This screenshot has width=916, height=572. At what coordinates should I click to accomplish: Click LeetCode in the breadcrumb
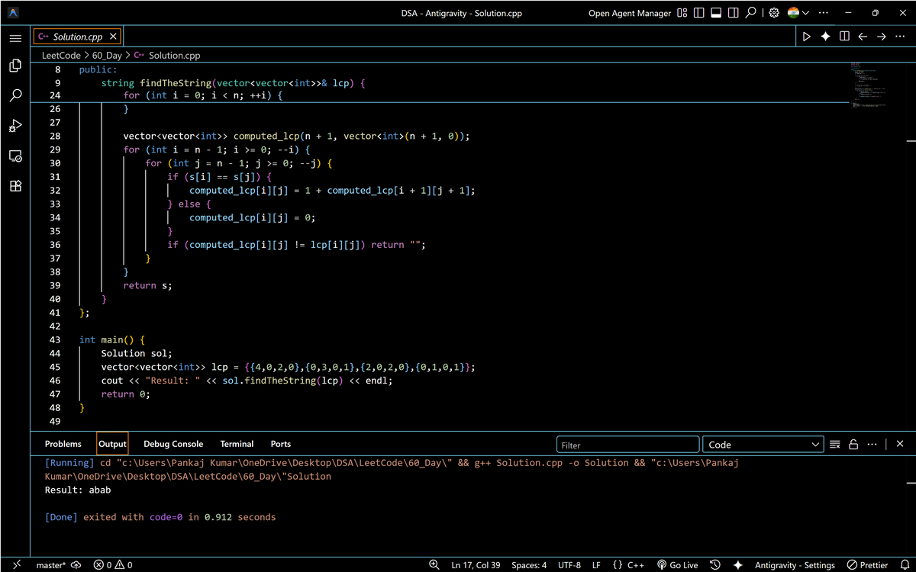[x=63, y=55]
